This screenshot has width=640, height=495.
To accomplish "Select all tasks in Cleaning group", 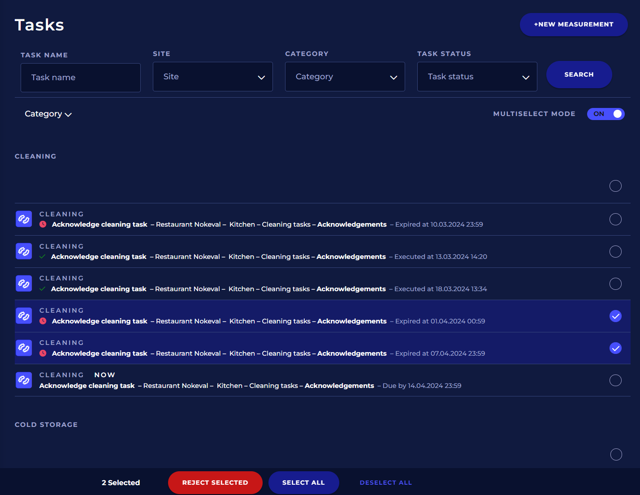I will (615, 186).
